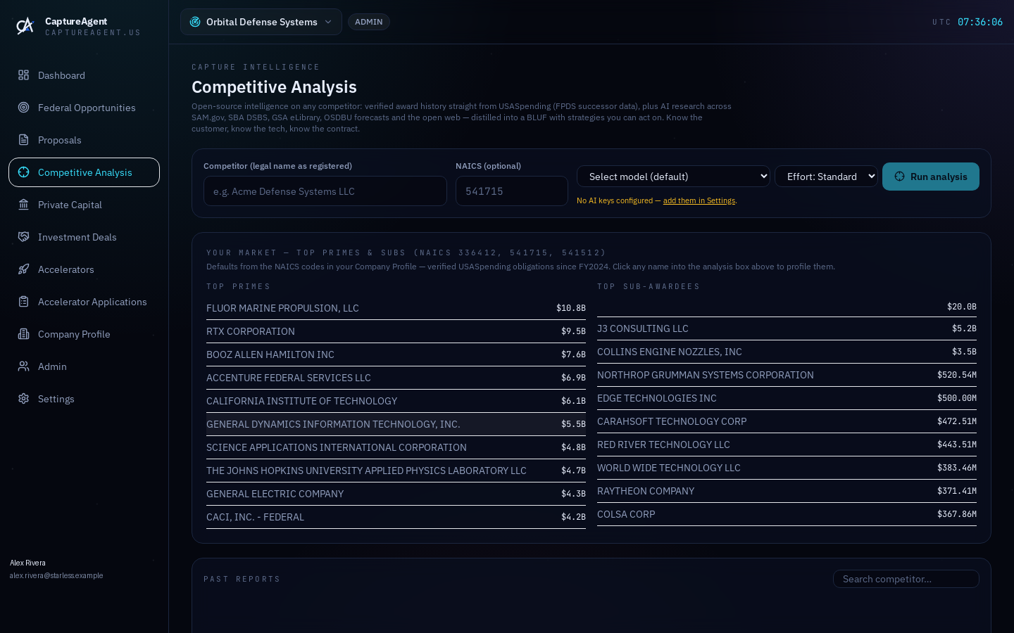Choose CACI, INC. - FEDERAL

[x=396, y=517]
